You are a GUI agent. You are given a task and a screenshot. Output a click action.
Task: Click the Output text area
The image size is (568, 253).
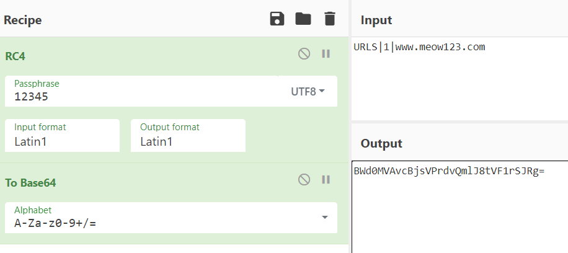pos(459,211)
